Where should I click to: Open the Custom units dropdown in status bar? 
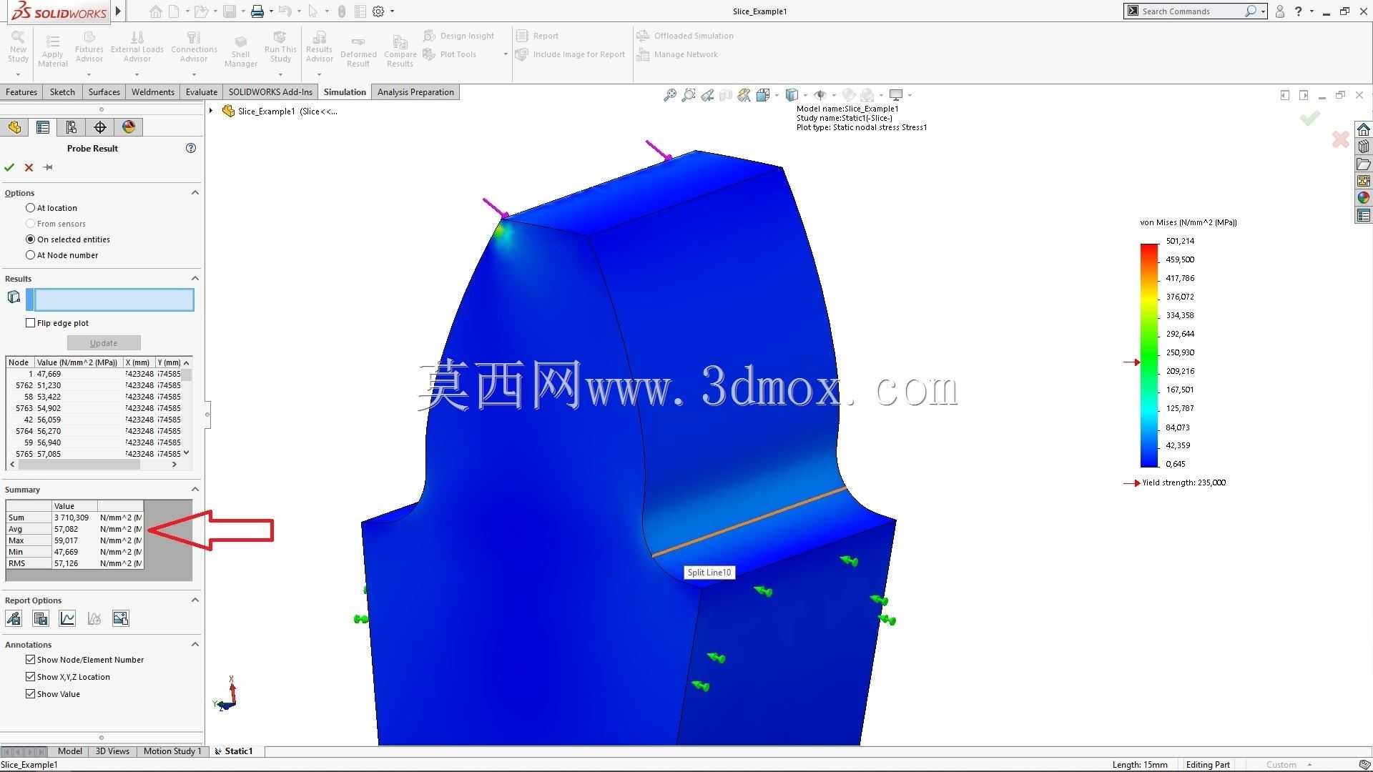[1310, 765]
